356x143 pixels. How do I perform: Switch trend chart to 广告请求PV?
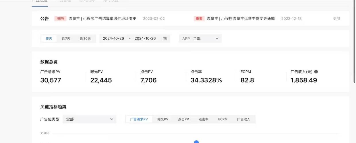(139, 119)
